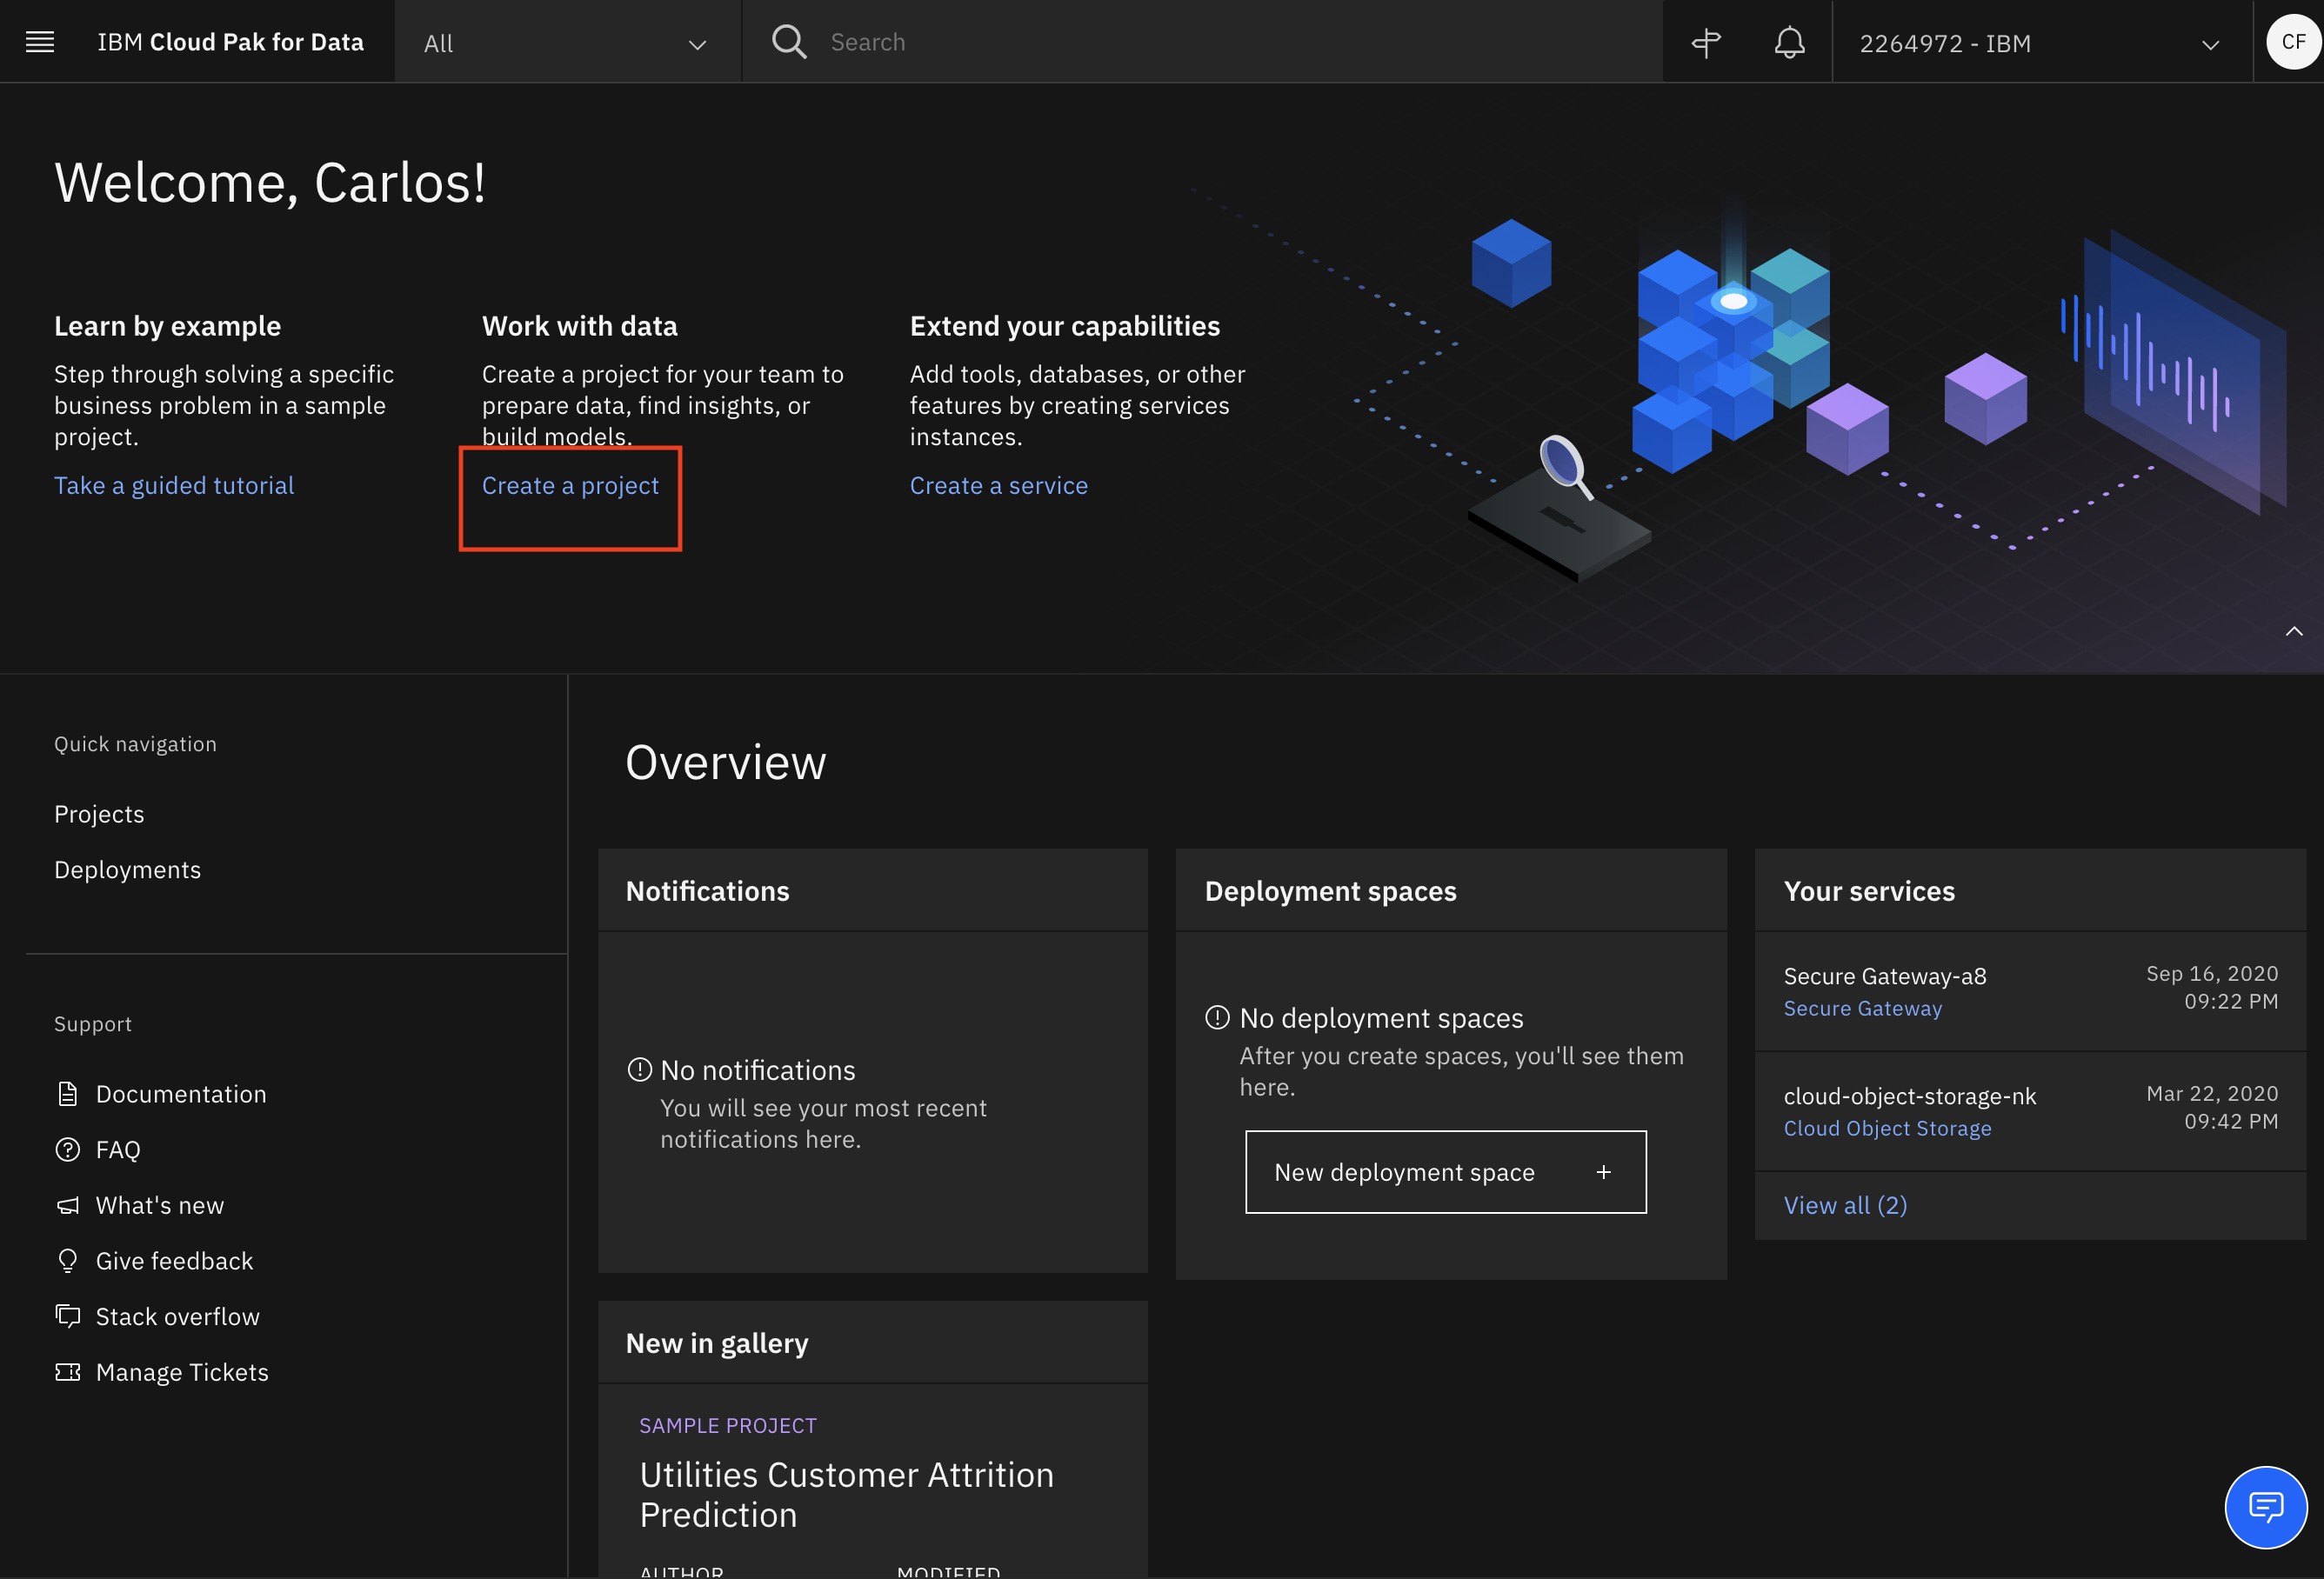Click the New in gallery card header
The width and height of the screenshot is (2324, 1579).
click(x=872, y=1342)
